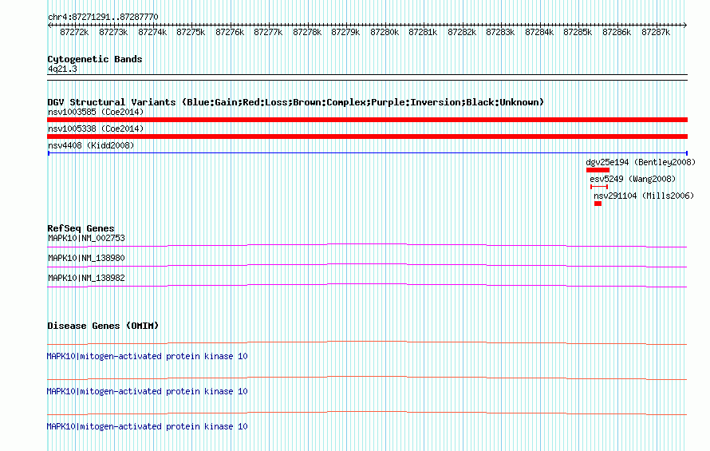
Task: Click the 87286k ruler tick label
Action: point(617,32)
